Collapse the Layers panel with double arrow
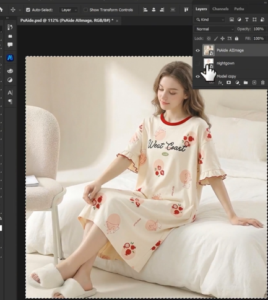This screenshot has width=268, height=300. point(266,2)
